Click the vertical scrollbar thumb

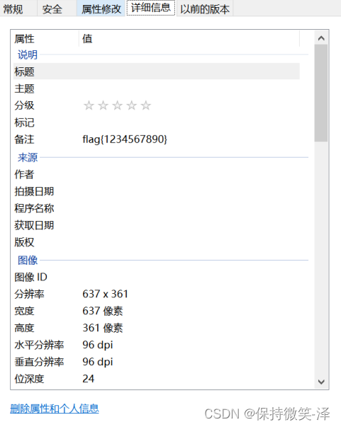click(x=321, y=93)
